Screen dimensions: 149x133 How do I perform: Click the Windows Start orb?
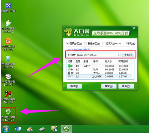coord(6,129)
